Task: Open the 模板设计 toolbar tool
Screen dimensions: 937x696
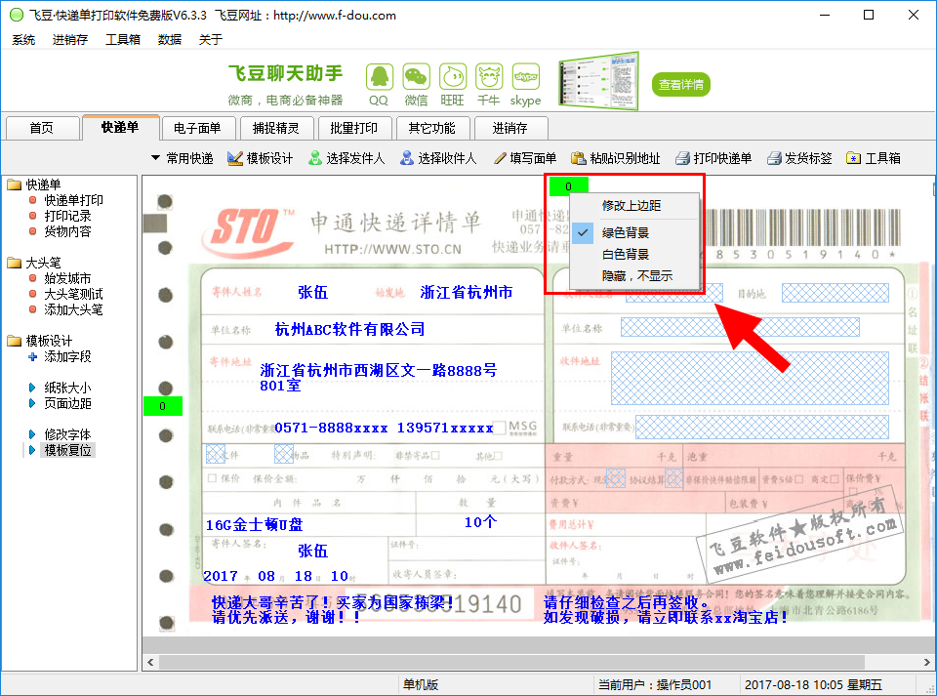Action: [x=261, y=158]
